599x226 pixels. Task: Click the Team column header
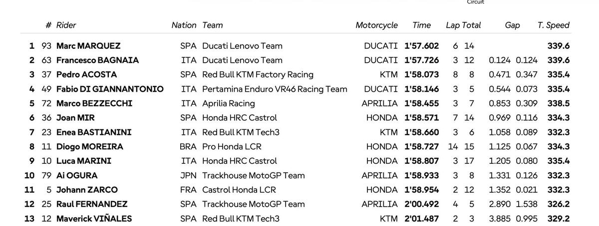pyautogui.click(x=213, y=25)
